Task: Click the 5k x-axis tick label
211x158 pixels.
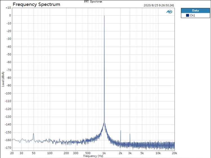Action: click(x=142, y=153)
